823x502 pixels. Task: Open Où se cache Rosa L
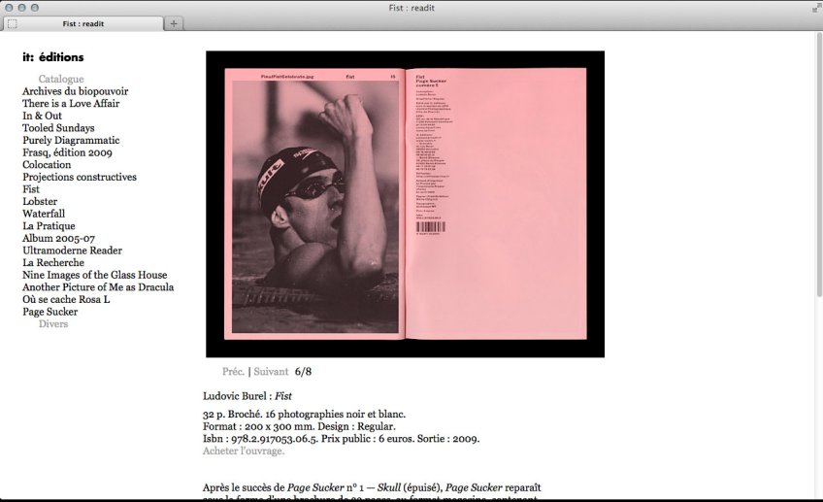[x=66, y=299]
